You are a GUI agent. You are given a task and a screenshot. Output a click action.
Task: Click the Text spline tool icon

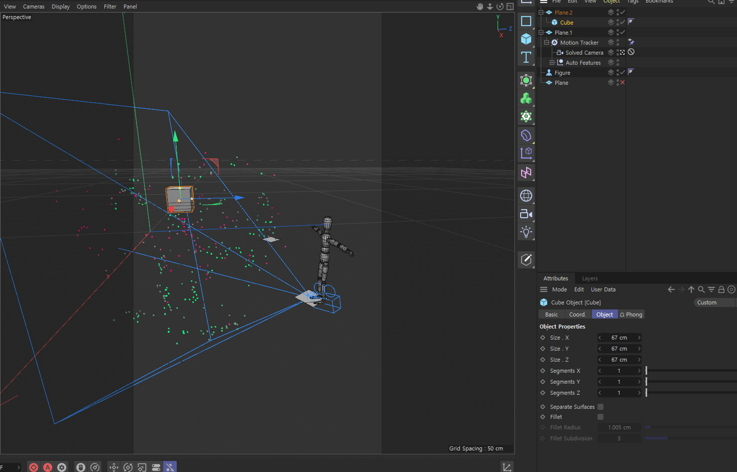[526, 58]
